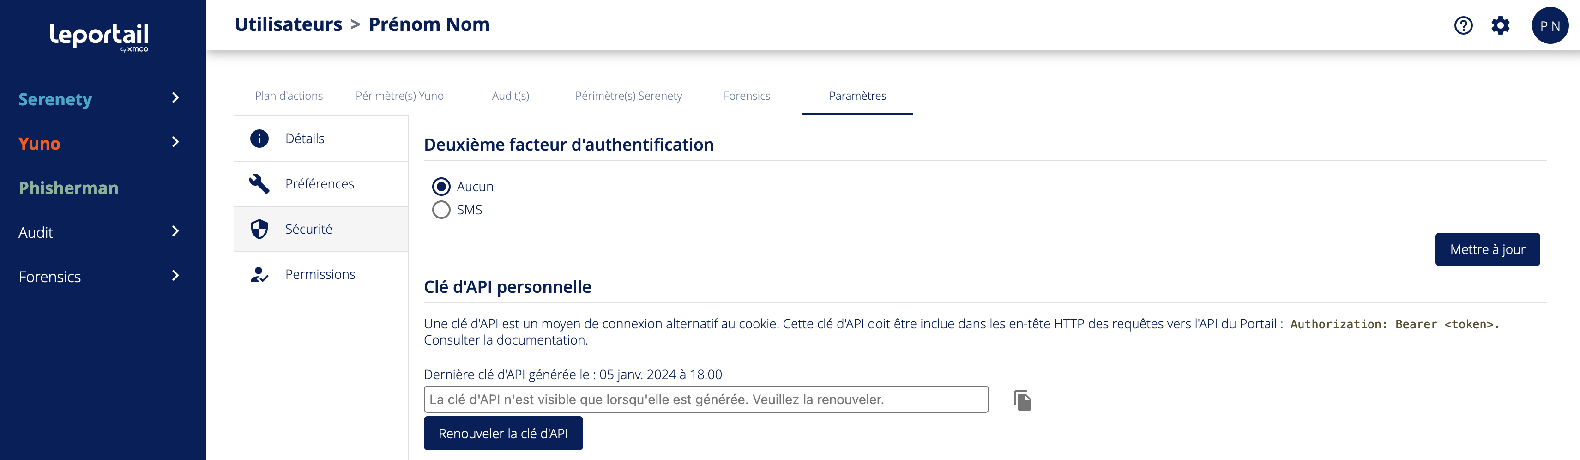Screen dimensions: 1580x460
Task: Open Consulter la documentation link
Action: 506,340
